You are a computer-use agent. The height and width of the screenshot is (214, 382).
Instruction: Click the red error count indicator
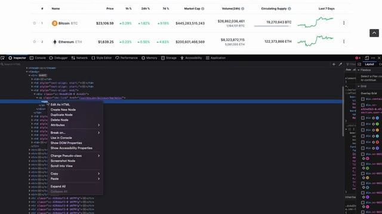(358, 58)
